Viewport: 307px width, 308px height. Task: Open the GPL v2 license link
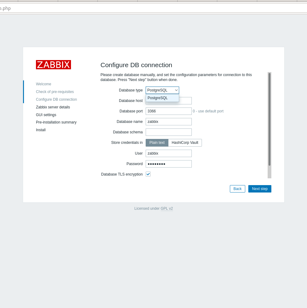click(167, 209)
